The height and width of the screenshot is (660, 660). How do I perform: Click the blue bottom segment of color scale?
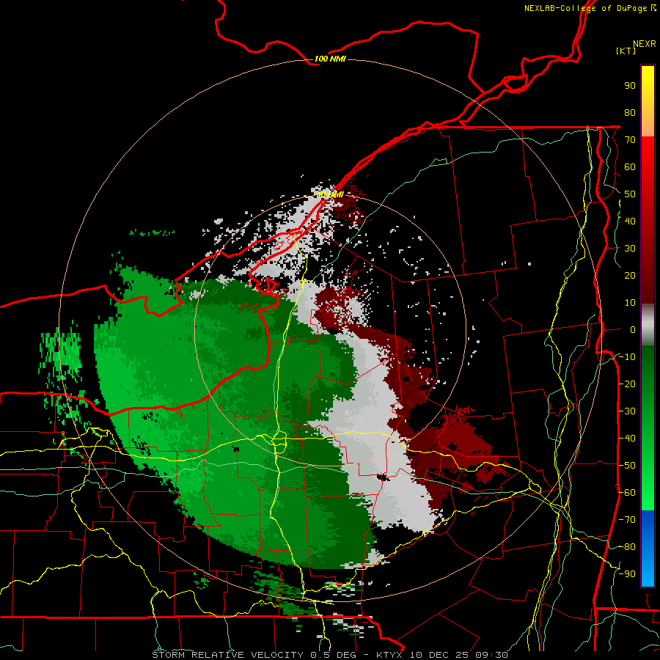point(648,548)
